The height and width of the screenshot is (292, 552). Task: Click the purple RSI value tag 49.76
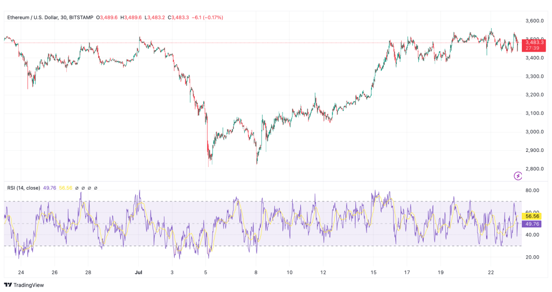tap(532, 224)
